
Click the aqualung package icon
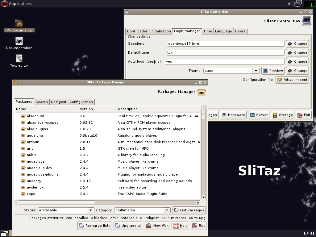click(23, 135)
